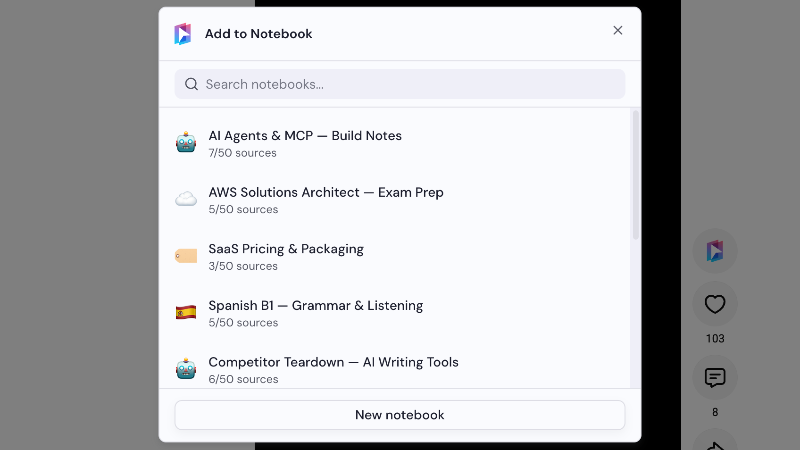Viewport: 800px width, 450px height.
Task: Click the price tag icon for SaaS Pricing
Action: (x=186, y=256)
